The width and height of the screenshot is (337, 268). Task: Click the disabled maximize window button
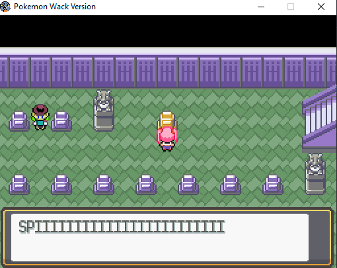click(x=291, y=7)
